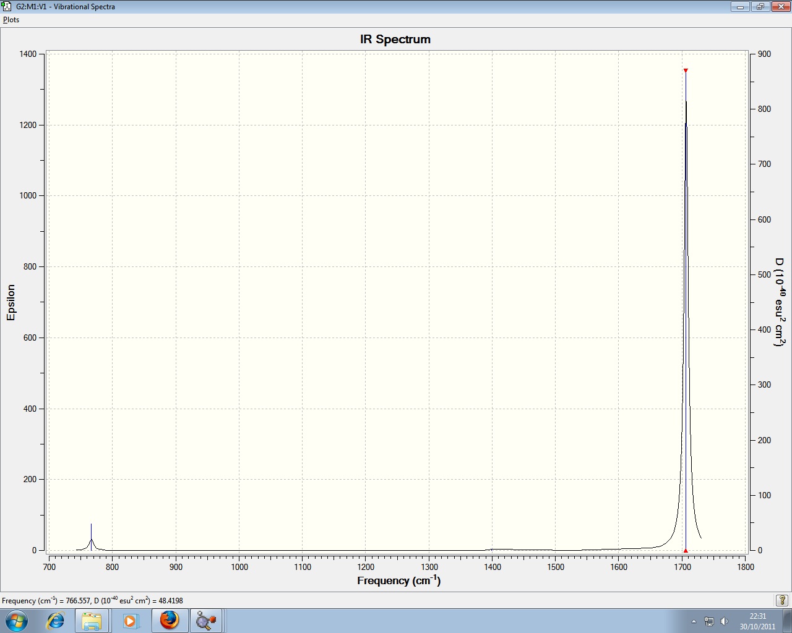Click the "Frequency (cm-1)" x-axis label
The width and height of the screenshot is (792, 633).
click(399, 580)
